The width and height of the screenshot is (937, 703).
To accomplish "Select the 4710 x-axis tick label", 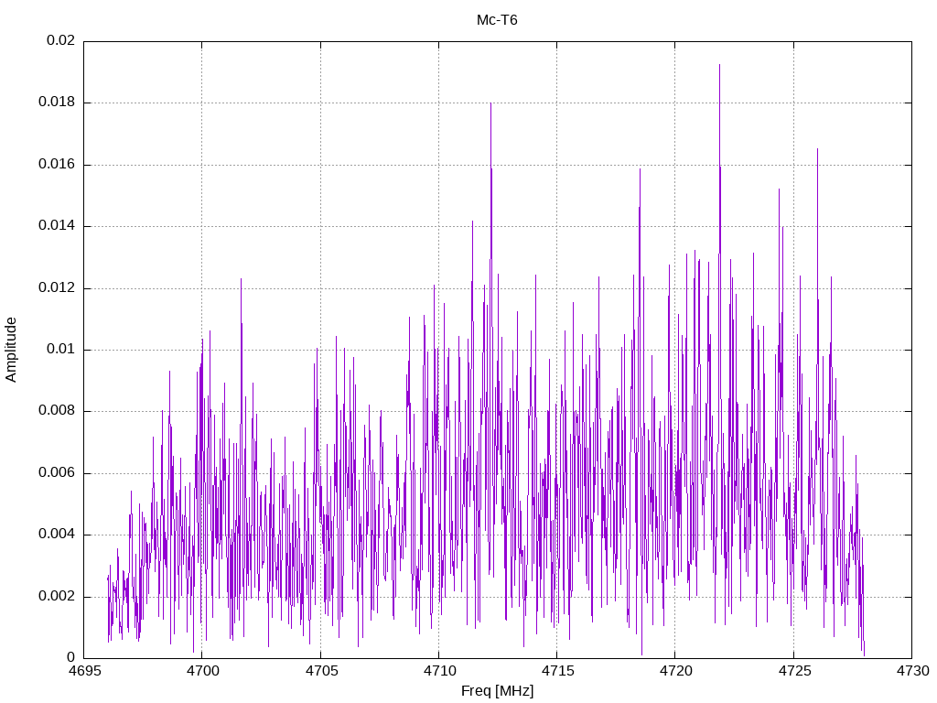I will (x=438, y=671).
